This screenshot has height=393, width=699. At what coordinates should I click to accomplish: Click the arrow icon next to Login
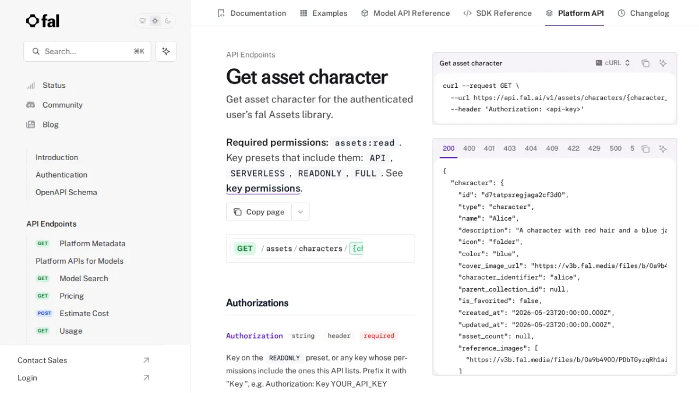[146, 378]
